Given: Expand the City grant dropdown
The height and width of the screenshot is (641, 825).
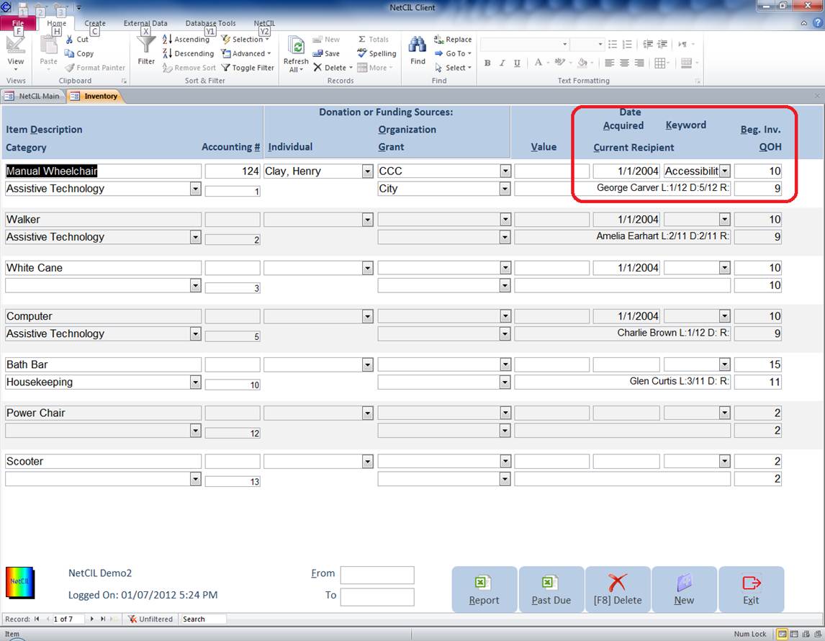Looking at the screenshot, I should point(505,189).
